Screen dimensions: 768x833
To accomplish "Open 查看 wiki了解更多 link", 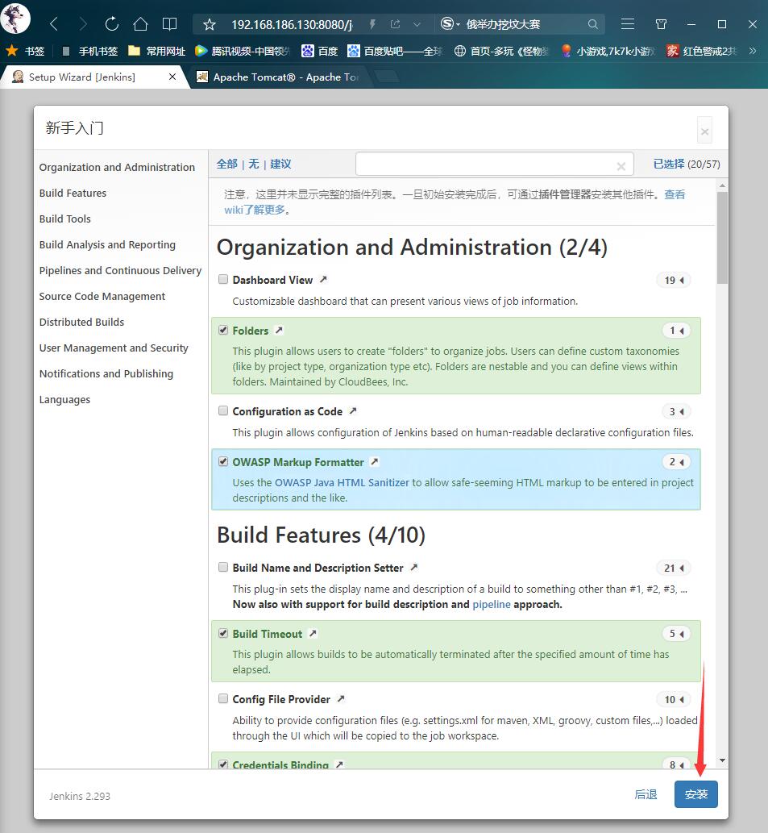I will [675, 194].
